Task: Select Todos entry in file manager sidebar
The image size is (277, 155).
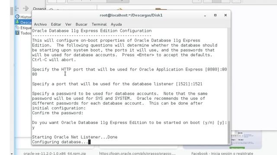Action: [23, 33]
